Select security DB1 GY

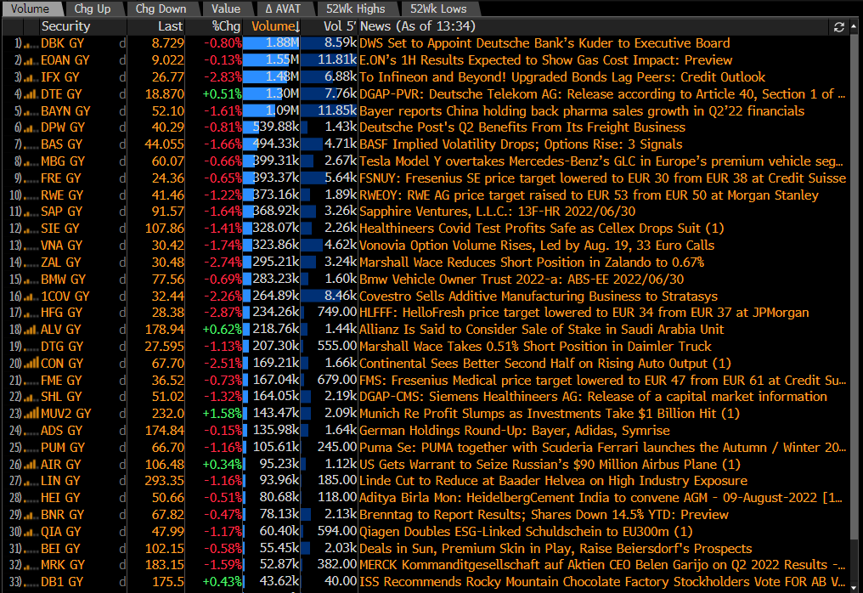[x=62, y=582]
